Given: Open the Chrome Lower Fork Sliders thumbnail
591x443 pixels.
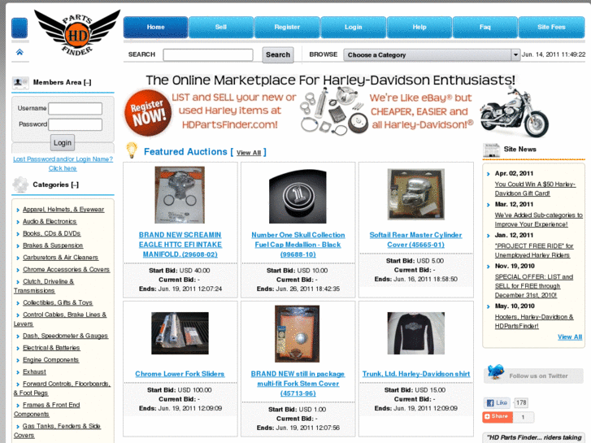Looking at the screenshot, I should tap(180, 333).
